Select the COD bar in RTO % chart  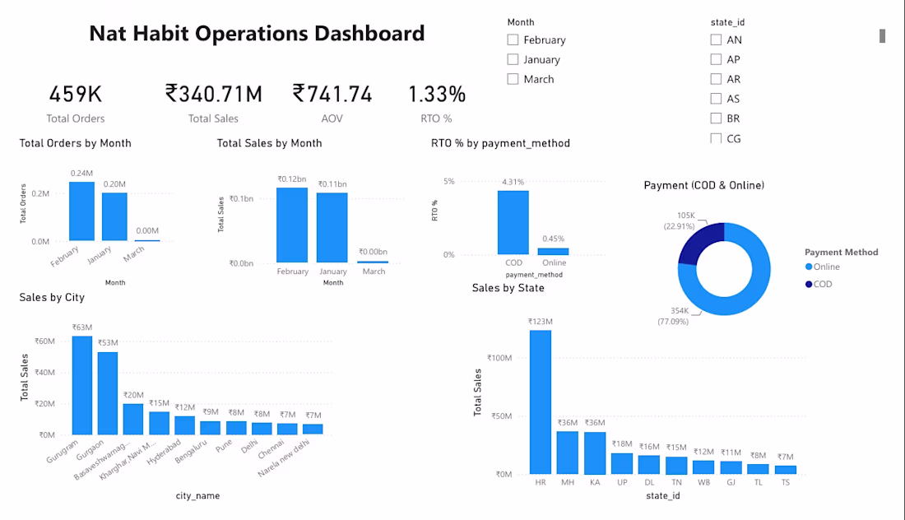(x=513, y=222)
